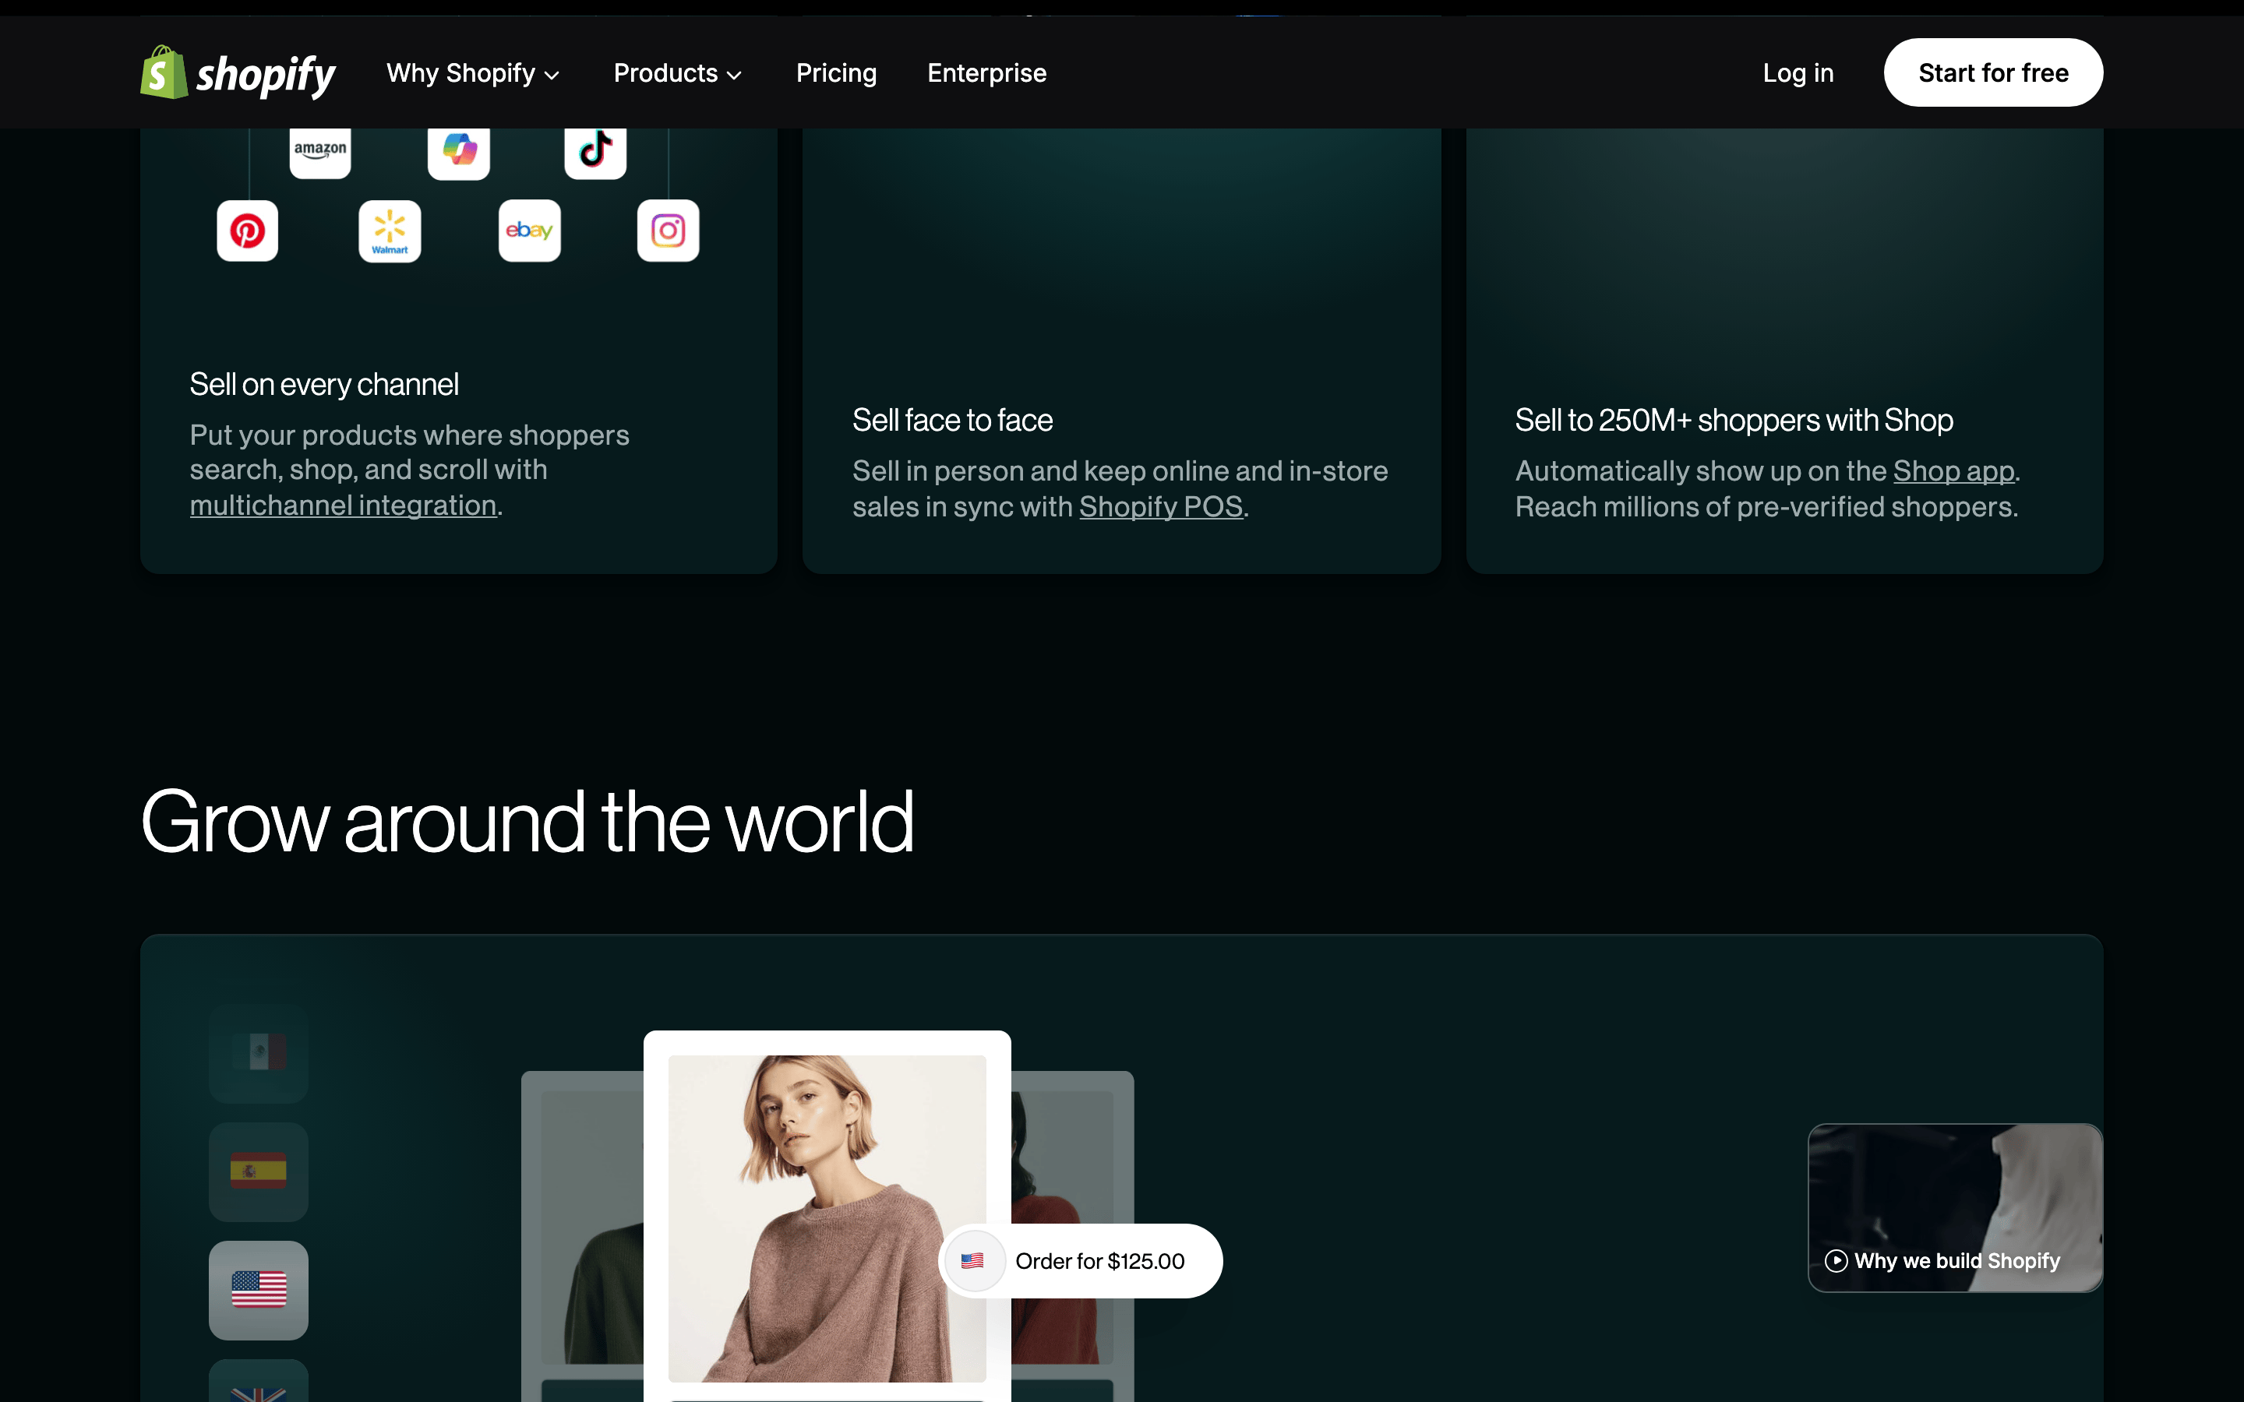2244x1402 pixels.
Task: Select the TikTok channel icon
Action: (x=595, y=151)
